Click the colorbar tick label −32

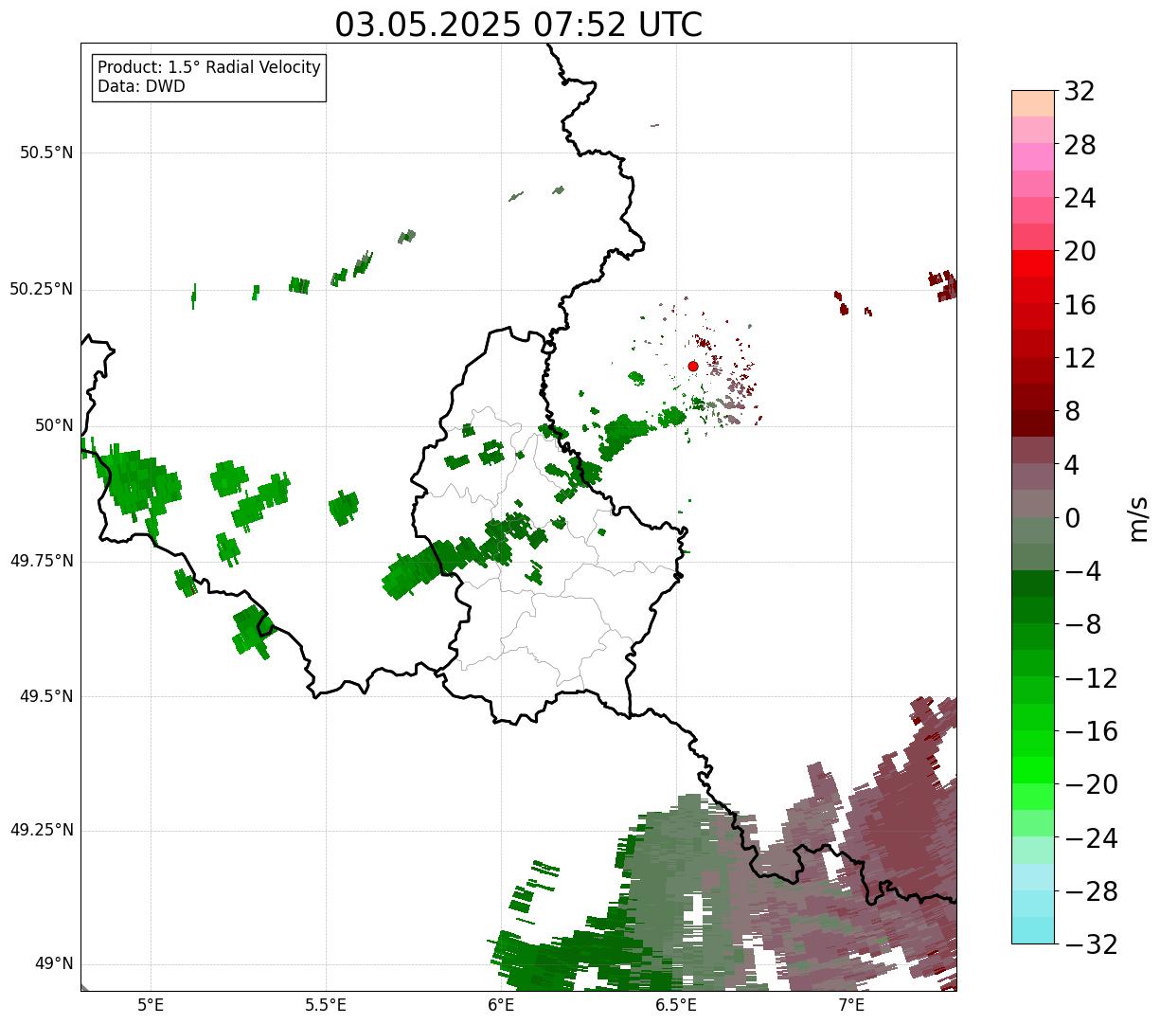click(1091, 944)
